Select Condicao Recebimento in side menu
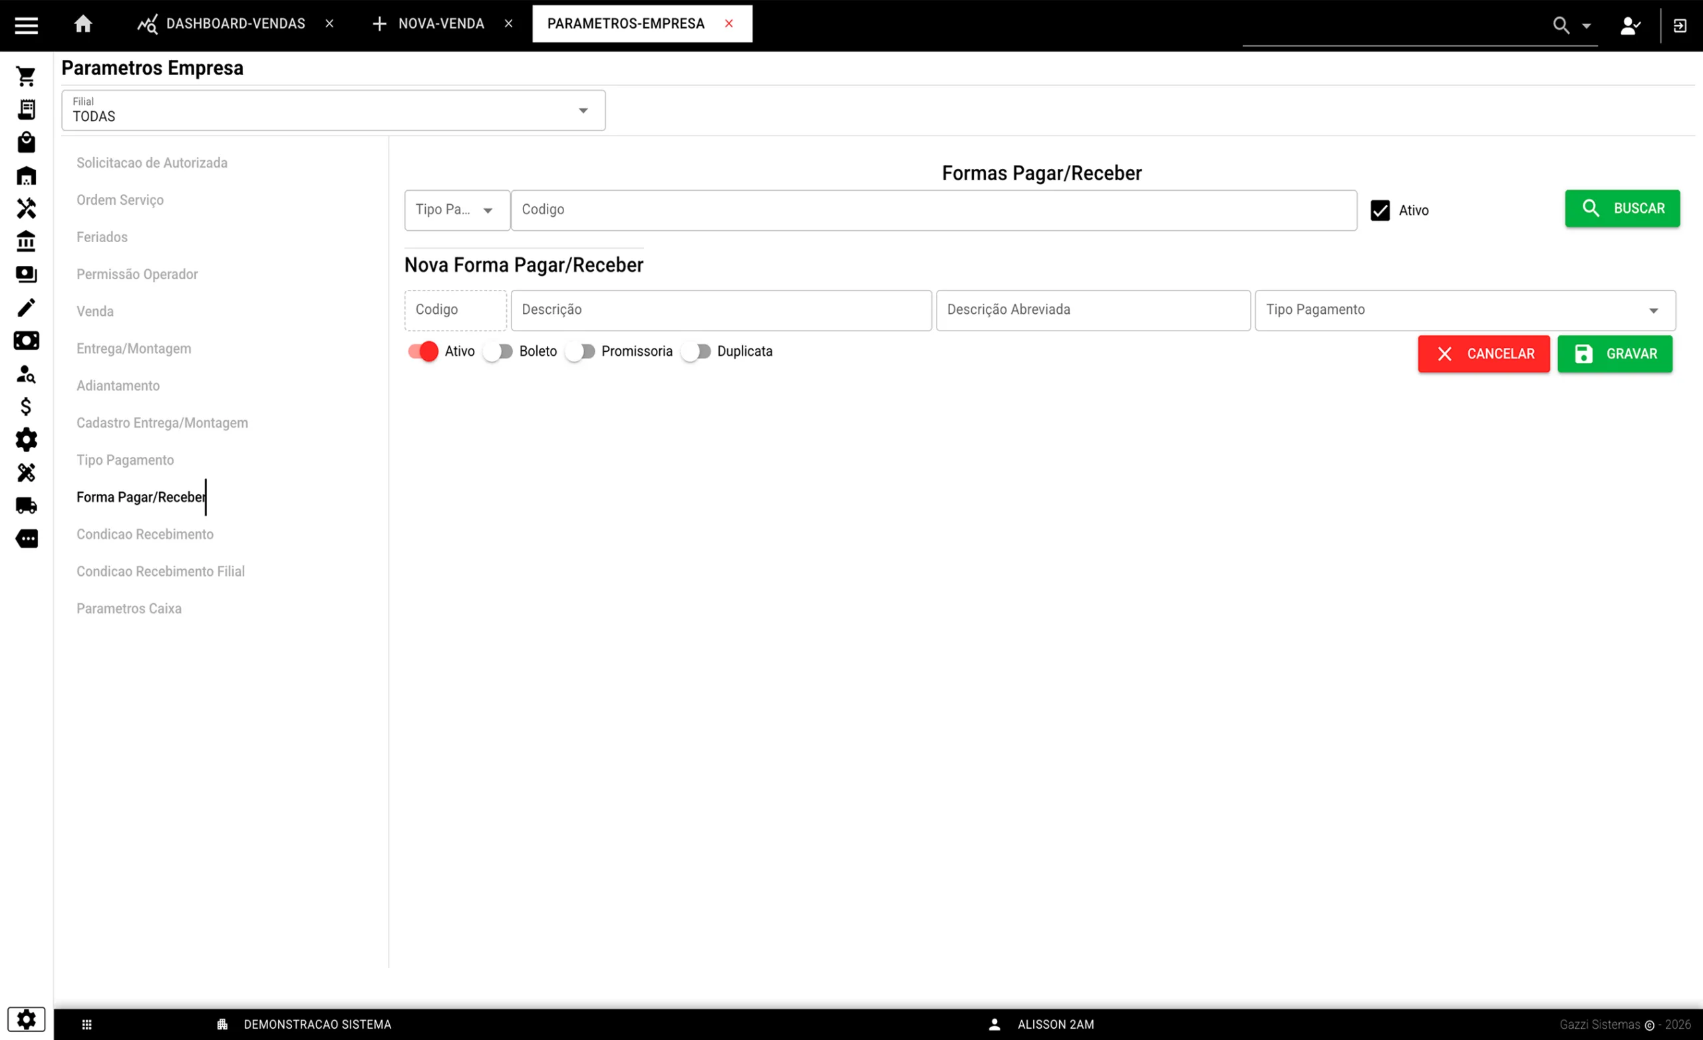Viewport: 1703px width, 1040px height. click(x=145, y=534)
